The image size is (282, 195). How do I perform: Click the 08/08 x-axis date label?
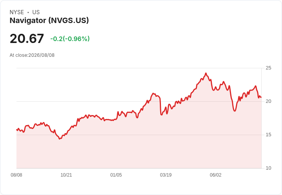pos(16,175)
